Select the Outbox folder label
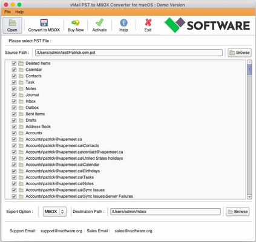256x242 pixels. pyautogui.click(x=32, y=108)
